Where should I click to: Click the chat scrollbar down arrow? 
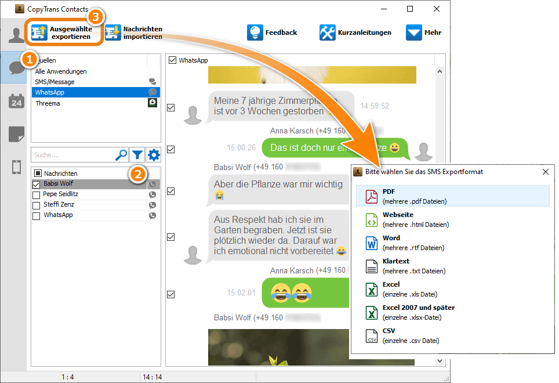point(440,361)
